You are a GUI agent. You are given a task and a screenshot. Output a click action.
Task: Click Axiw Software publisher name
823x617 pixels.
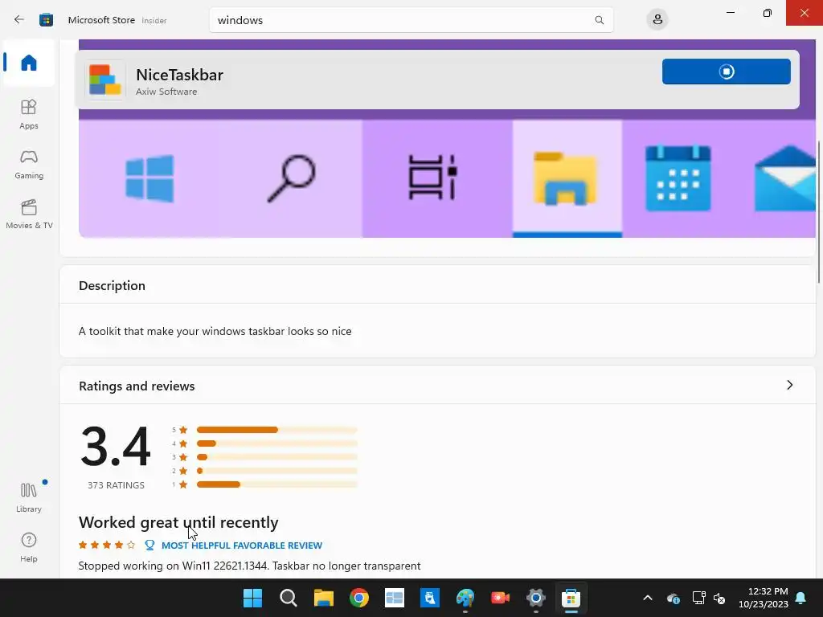click(166, 92)
